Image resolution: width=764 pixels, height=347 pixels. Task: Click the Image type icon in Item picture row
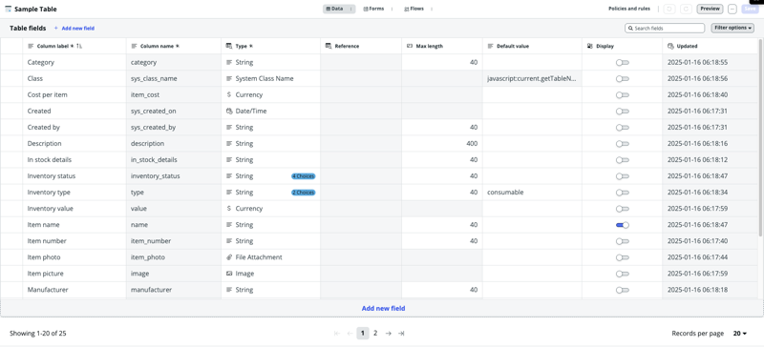point(229,274)
